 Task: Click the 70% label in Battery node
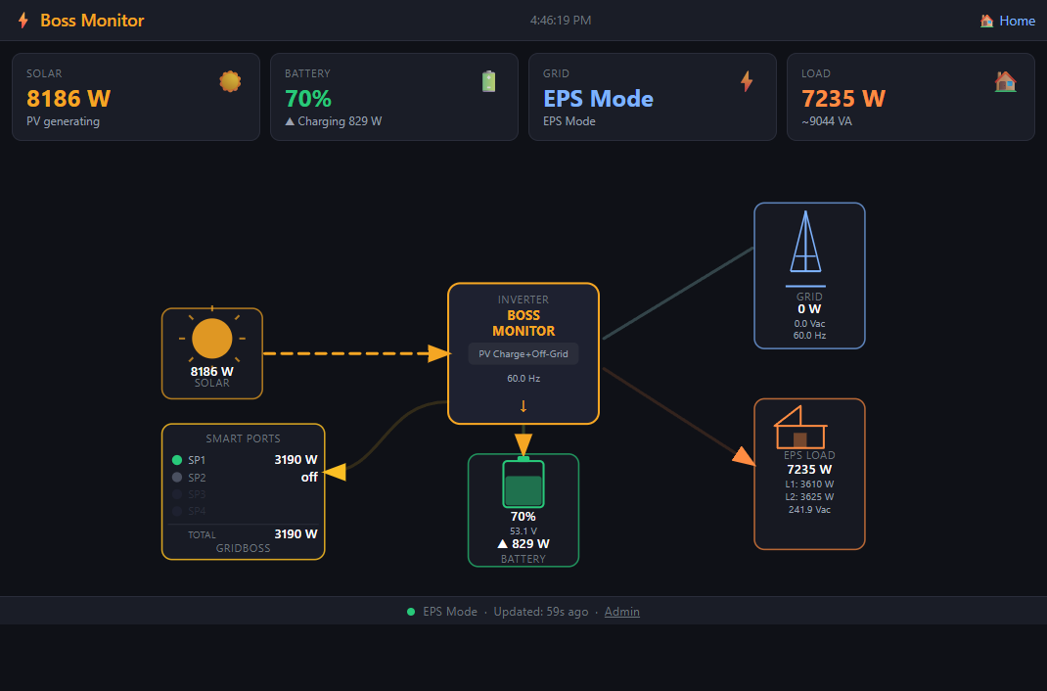523,517
